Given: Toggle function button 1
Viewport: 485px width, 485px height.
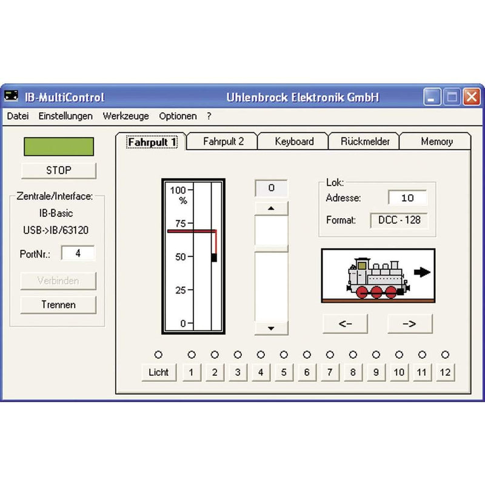Looking at the screenshot, I should (x=192, y=372).
